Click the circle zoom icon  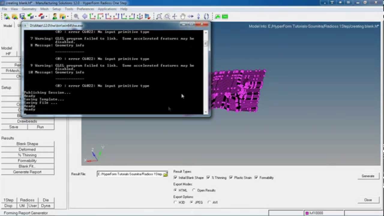click(x=159, y=16)
